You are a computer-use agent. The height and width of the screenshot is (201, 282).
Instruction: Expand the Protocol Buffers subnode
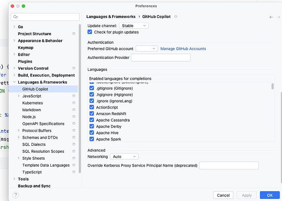[18, 131]
